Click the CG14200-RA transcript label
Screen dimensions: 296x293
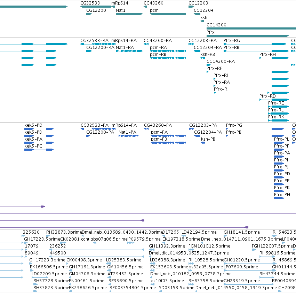[x=221, y=61]
